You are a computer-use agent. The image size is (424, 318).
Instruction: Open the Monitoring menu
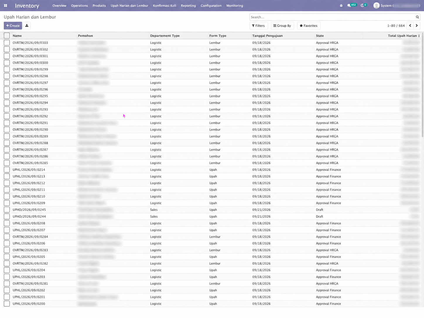coord(235,6)
